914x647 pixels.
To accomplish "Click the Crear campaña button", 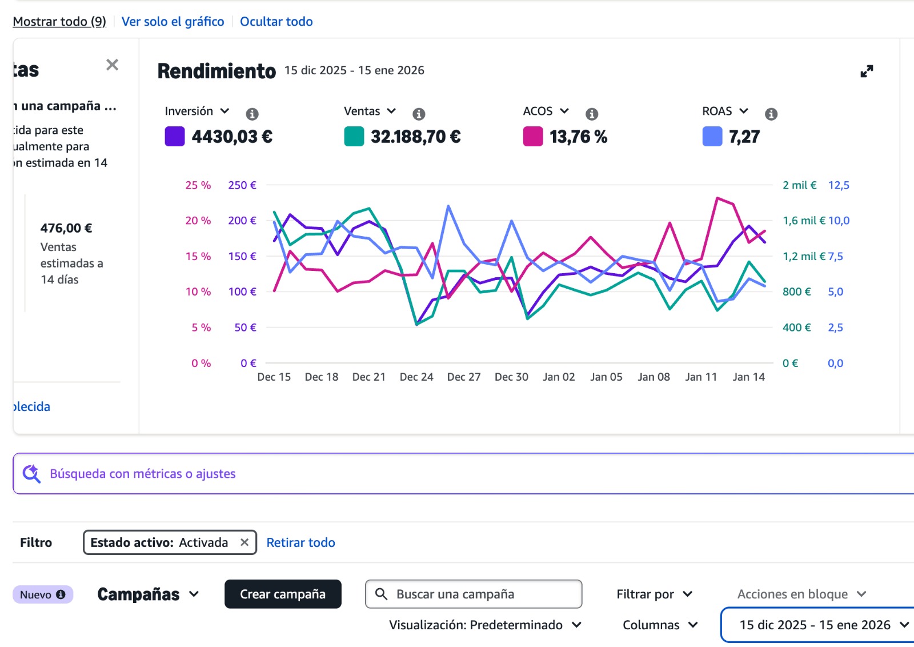I will click(x=283, y=594).
